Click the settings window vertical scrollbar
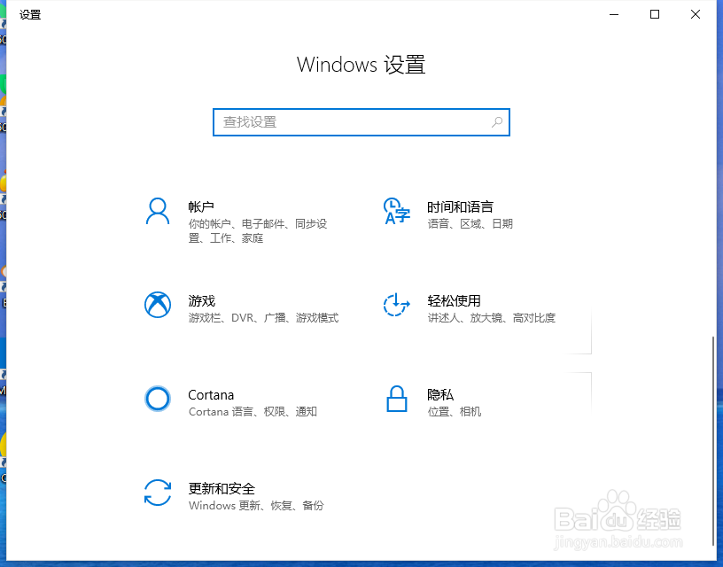The image size is (723, 567). (713, 441)
